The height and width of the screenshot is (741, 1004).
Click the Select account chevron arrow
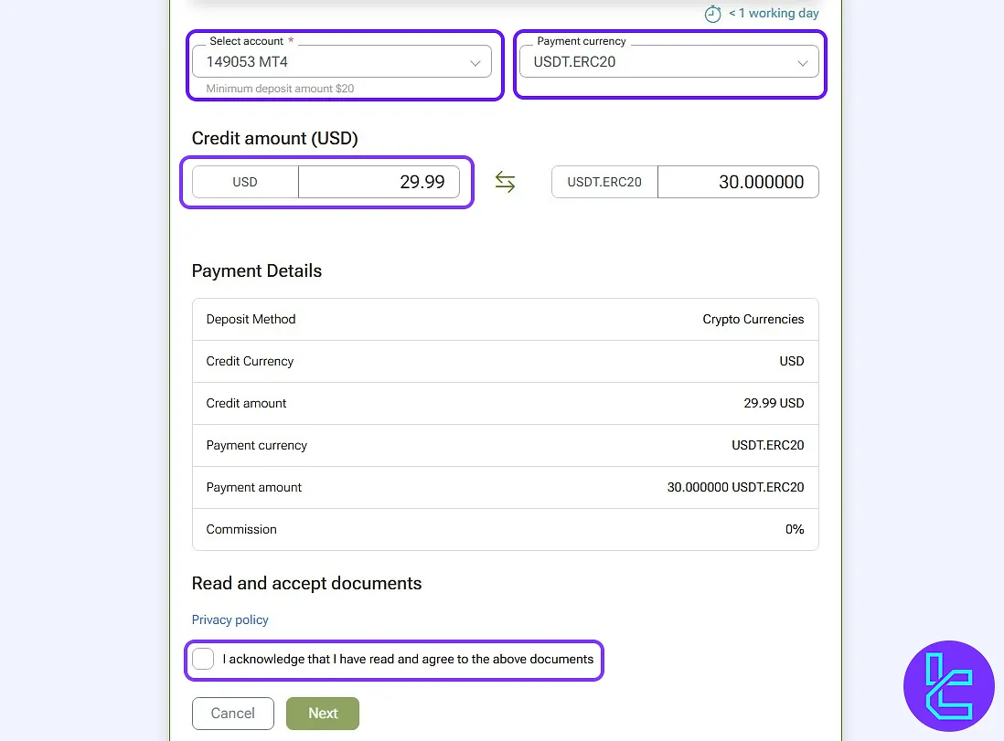(x=475, y=63)
